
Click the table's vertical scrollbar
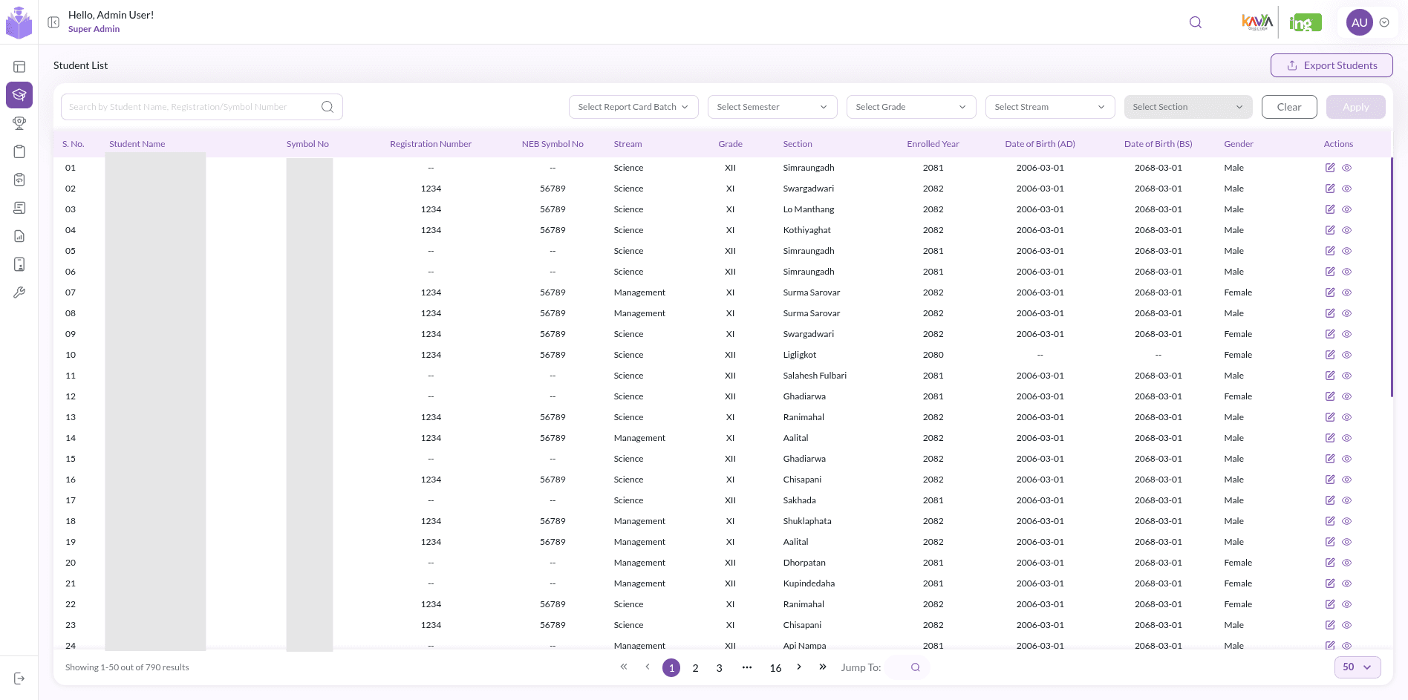pos(1391,277)
